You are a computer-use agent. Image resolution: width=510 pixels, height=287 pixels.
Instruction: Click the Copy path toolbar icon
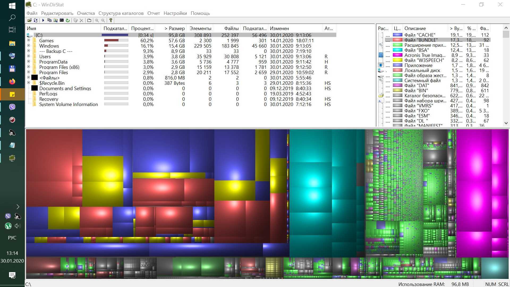49,20
